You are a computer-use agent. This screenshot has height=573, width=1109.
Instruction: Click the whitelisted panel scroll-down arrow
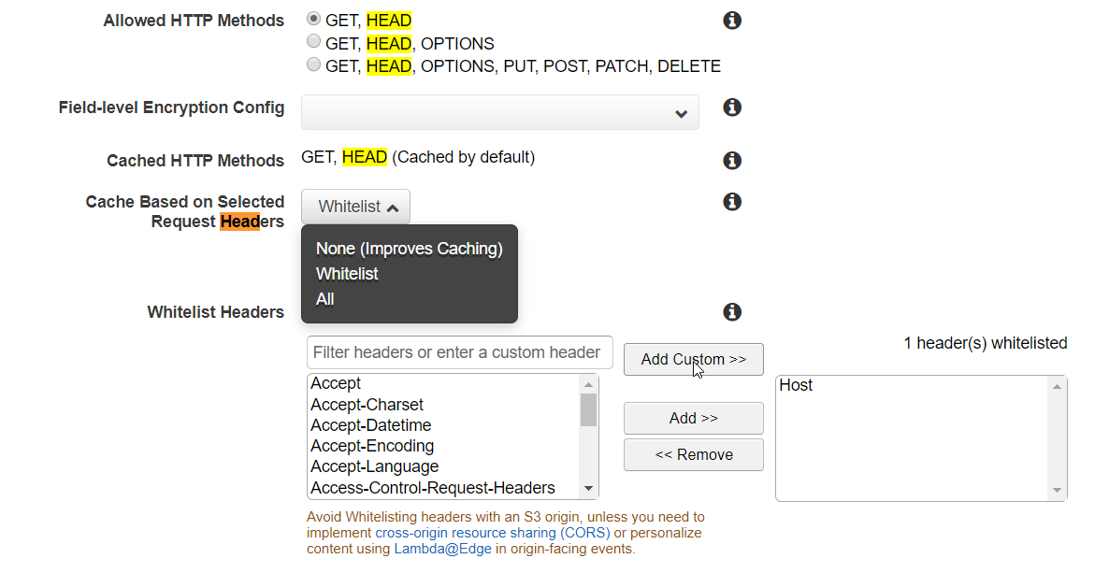tap(1057, 491)
